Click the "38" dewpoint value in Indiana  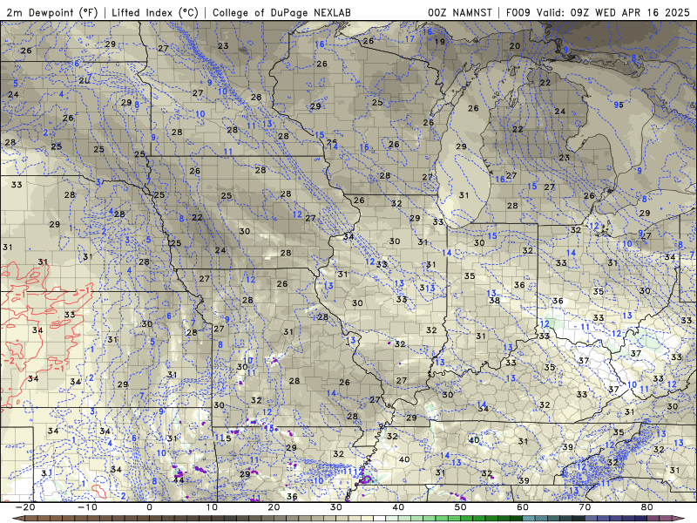[x=494, y=300]
